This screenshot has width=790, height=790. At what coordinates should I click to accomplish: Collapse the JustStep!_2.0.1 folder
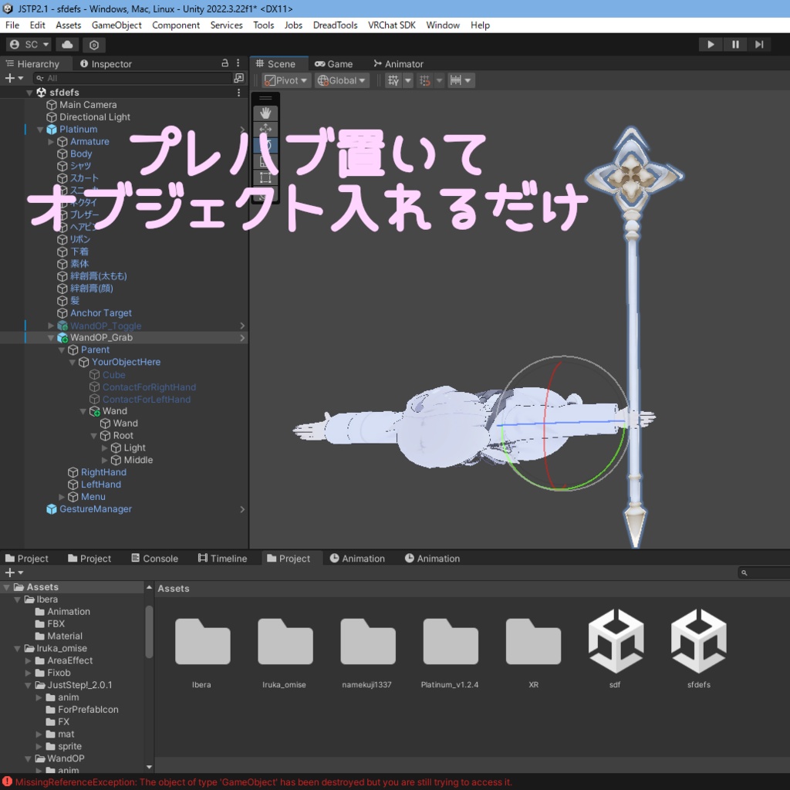click(29, 685)
